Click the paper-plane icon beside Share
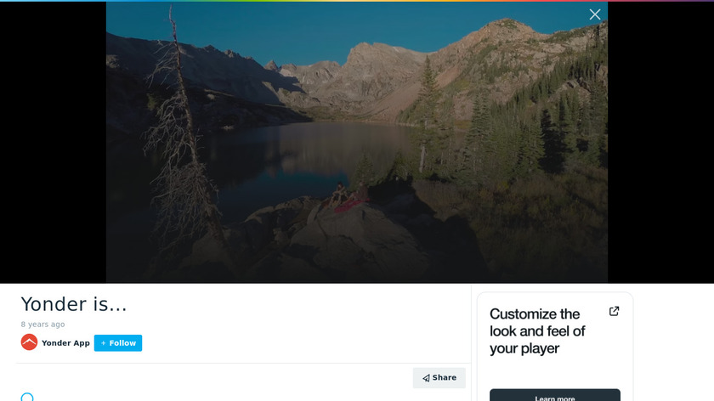The width and height of the screenshot is (714, 401). 426,378
